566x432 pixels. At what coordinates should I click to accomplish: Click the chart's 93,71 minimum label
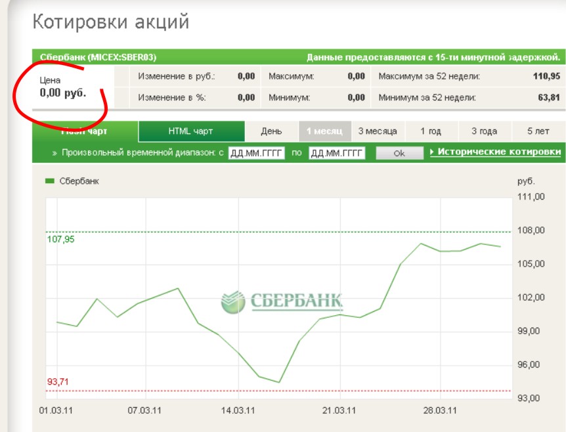coord(58,382)
